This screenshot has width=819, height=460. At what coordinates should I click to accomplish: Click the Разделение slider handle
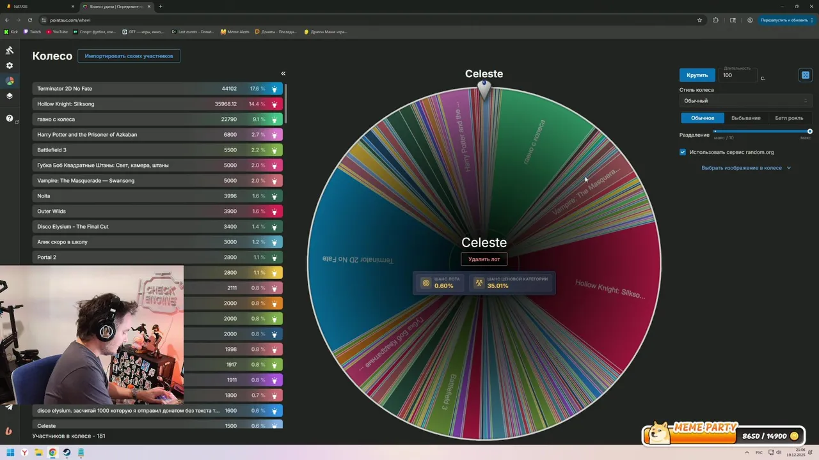point(809,132)
